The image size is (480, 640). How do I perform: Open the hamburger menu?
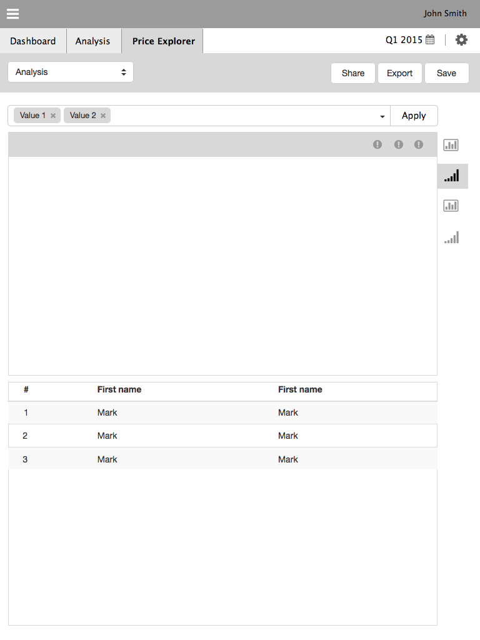pyautogui.click(x=12, y=14)
